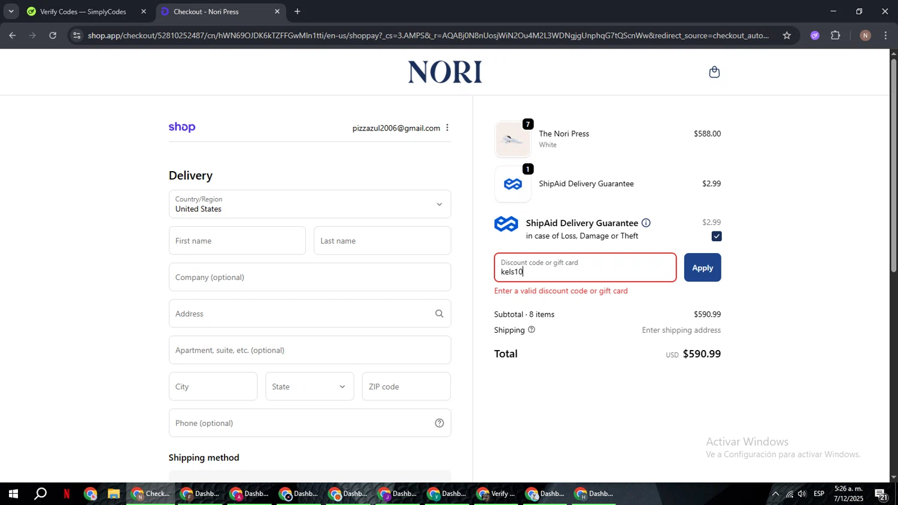898x505 pixels.
Task: Click the First name field
Action: pos(237,241)
